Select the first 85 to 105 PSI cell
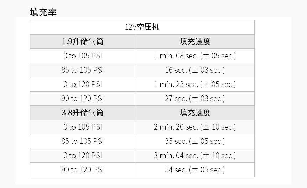 point(83,70)
